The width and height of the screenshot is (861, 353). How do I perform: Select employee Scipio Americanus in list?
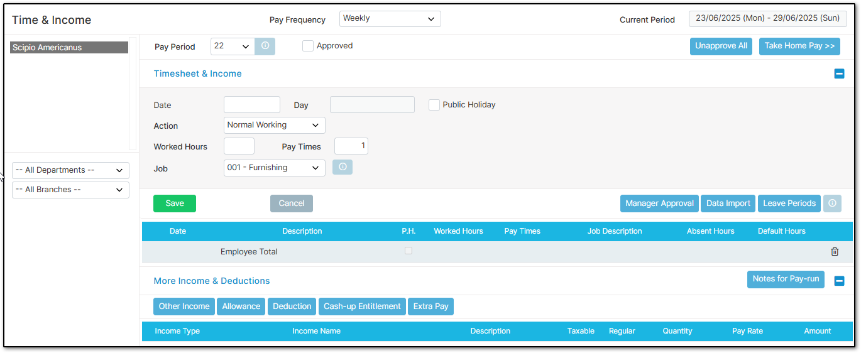(69, 48)
